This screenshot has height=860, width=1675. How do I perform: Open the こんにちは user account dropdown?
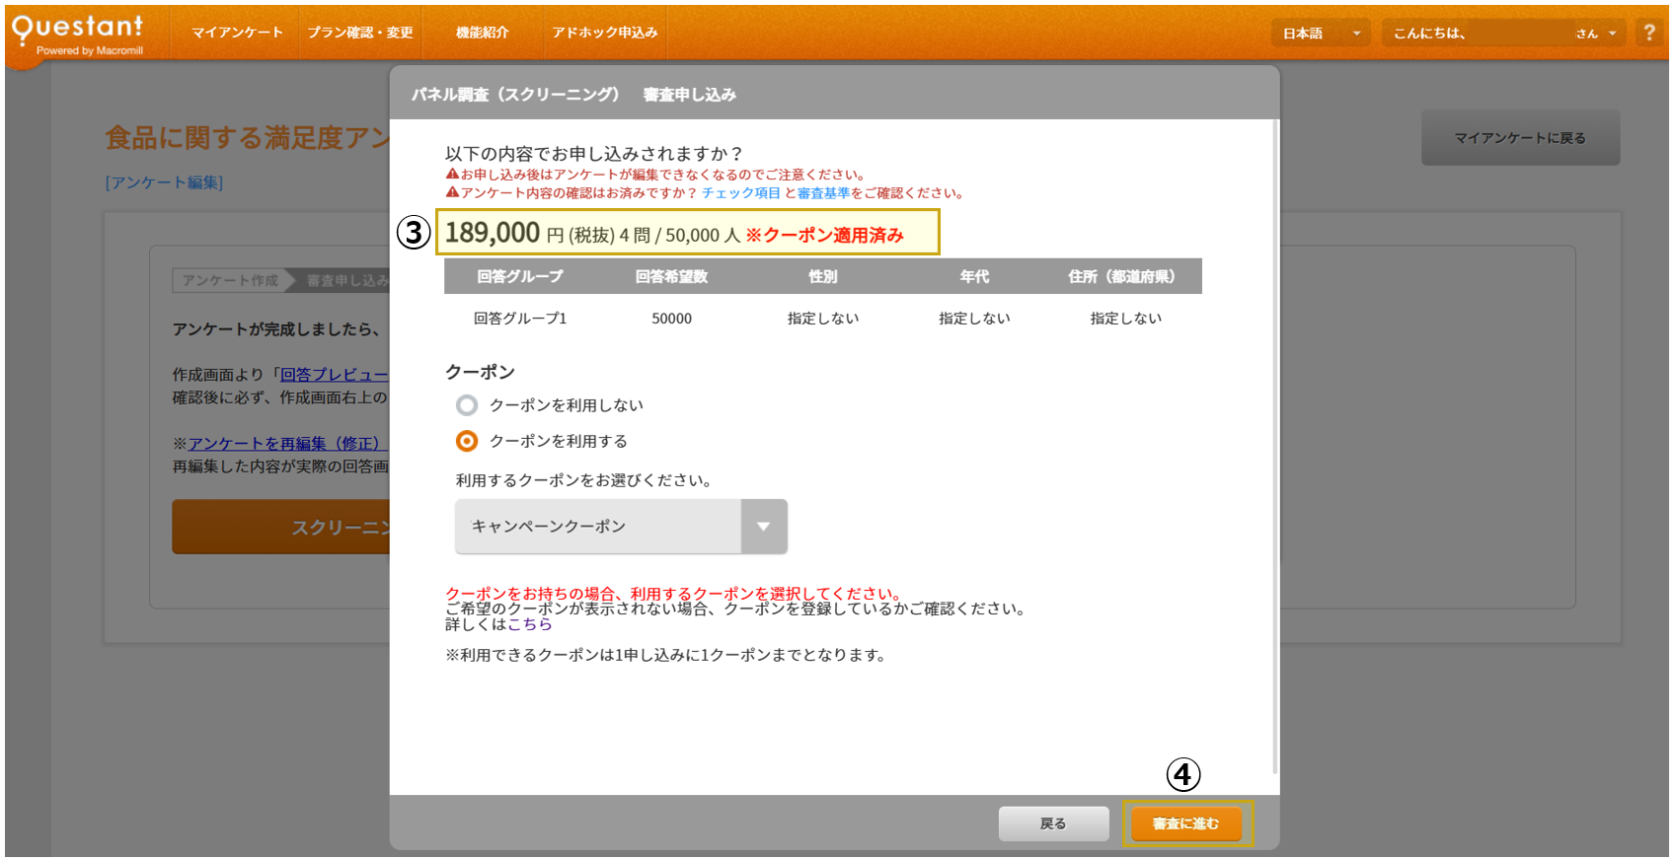coord(1503,34)
